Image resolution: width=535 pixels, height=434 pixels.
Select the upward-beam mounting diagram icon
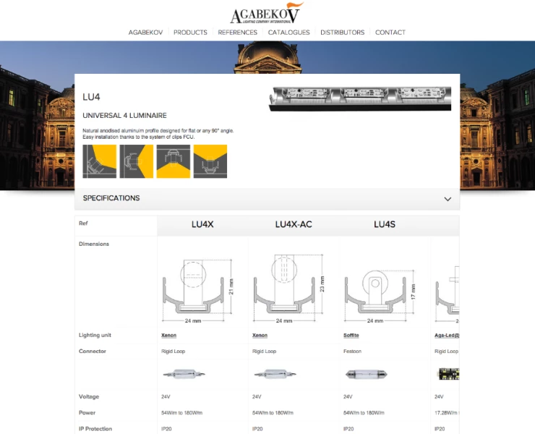(210, 161)
